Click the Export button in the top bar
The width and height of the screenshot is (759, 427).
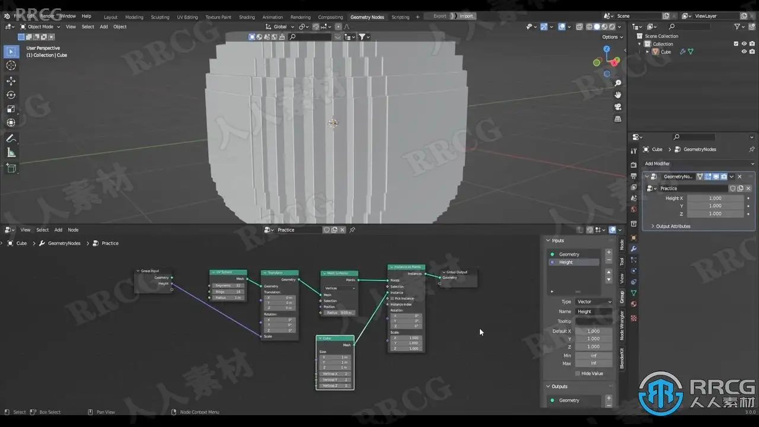440,16
